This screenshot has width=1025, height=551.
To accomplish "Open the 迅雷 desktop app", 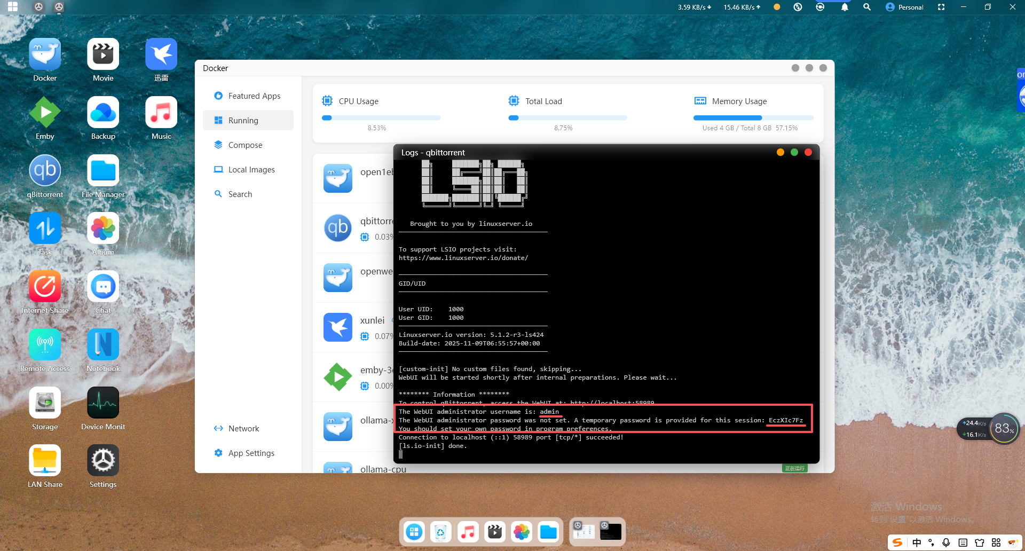I will coord(161,54).
